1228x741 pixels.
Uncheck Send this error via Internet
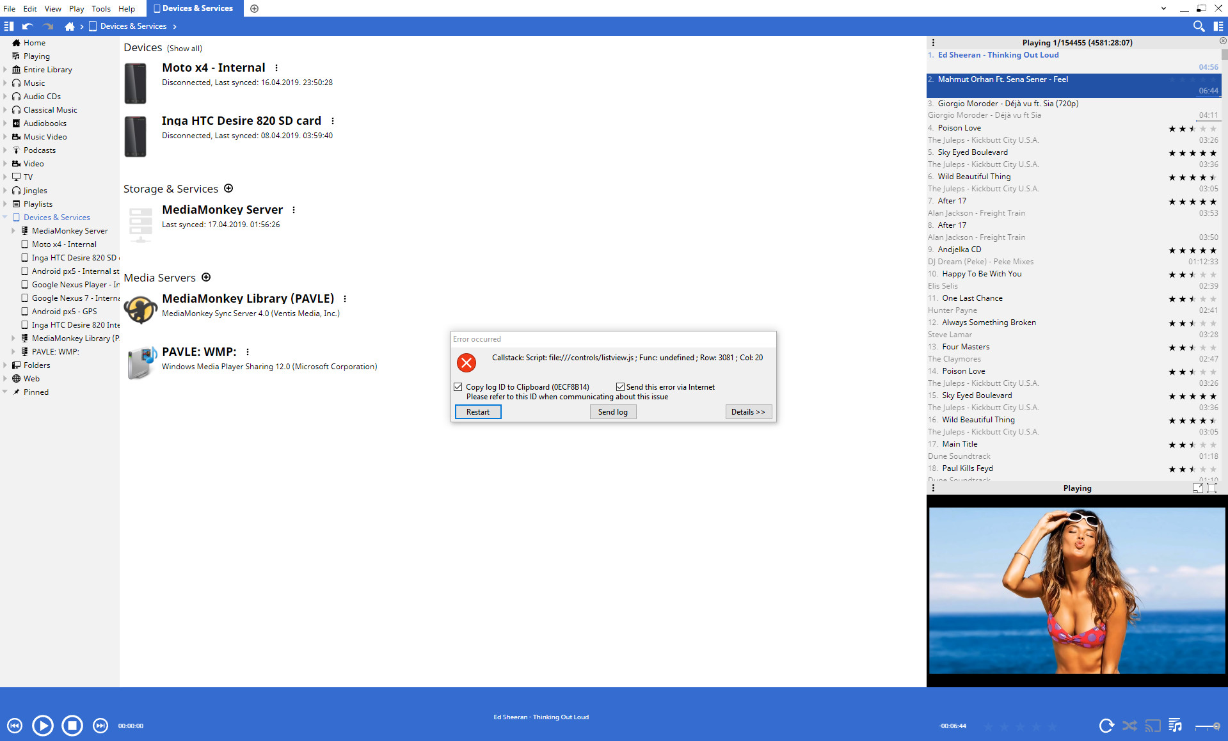[620, 387]
